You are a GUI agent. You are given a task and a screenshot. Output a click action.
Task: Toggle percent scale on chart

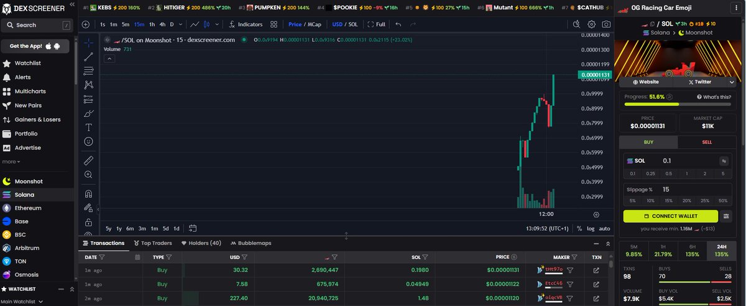pos(579,228)
